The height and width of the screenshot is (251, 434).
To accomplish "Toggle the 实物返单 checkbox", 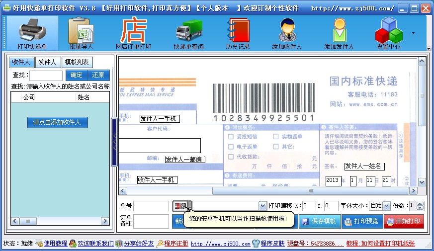I will (276, 136).
